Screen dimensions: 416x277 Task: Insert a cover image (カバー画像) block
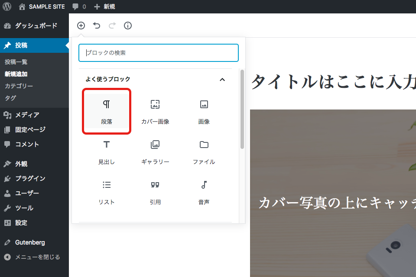pyautogui.click(x=155, y=111)
